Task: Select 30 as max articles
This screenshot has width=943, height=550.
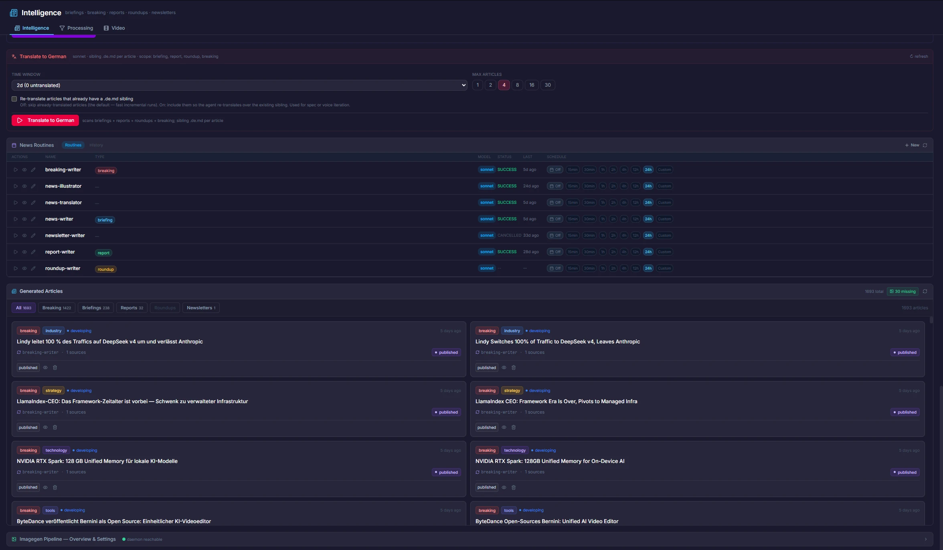Action: (x=548, y=85)
